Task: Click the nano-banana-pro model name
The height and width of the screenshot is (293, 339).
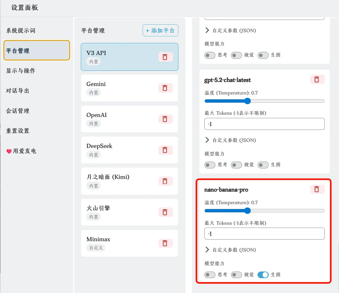Action: 226,190
